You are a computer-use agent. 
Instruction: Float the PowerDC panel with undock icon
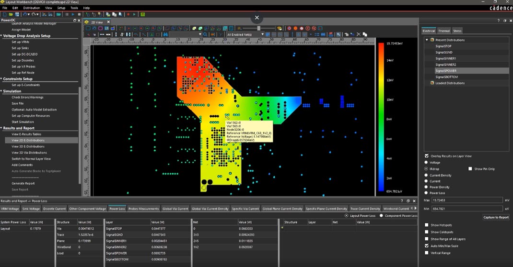(75, 20)
